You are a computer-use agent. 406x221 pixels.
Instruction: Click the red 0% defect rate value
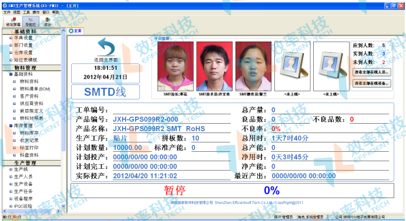point(276,129)
